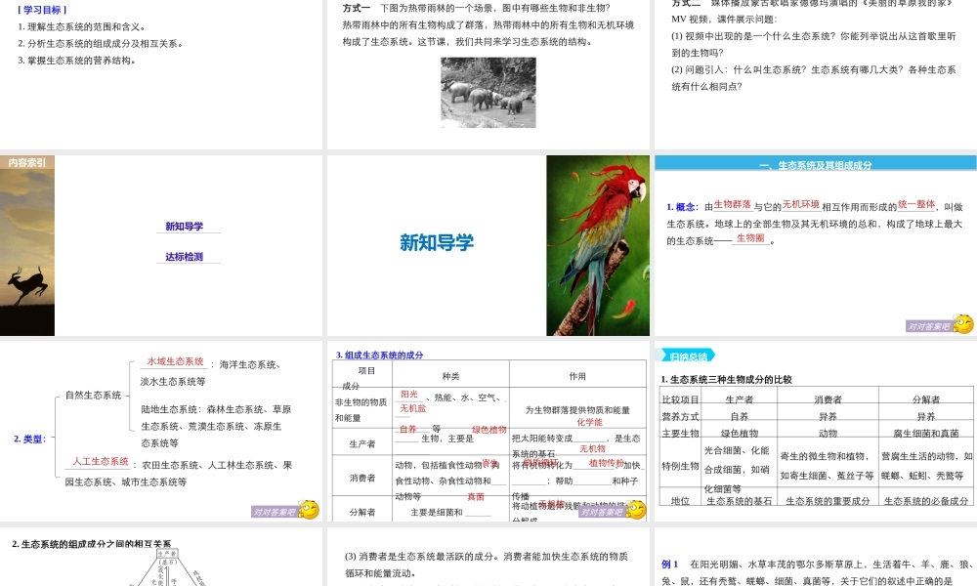The image size is (977, 586).
Task: Click the red answer 无机环境
Action: pyautogui.click(x=801, y=204)
